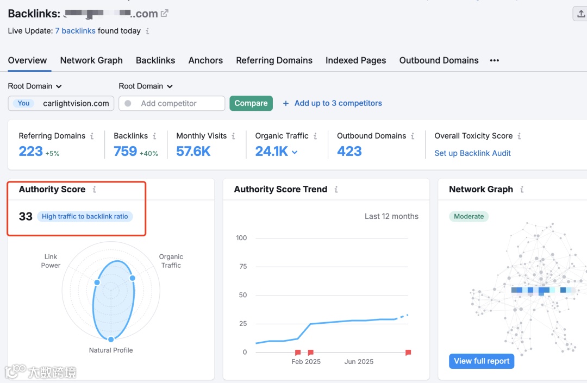Open the more tabs ellipsis menu

(495, 61)
